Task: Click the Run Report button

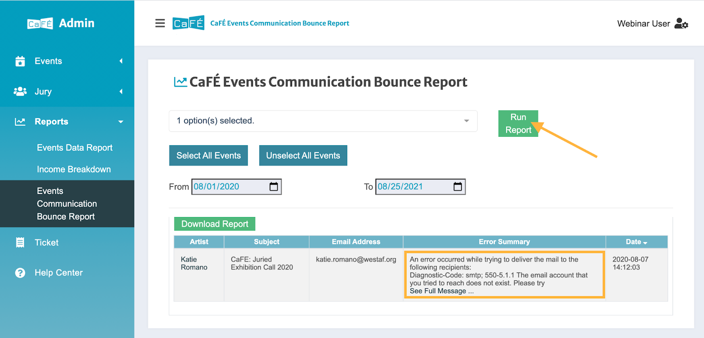Action: [518, 124]
